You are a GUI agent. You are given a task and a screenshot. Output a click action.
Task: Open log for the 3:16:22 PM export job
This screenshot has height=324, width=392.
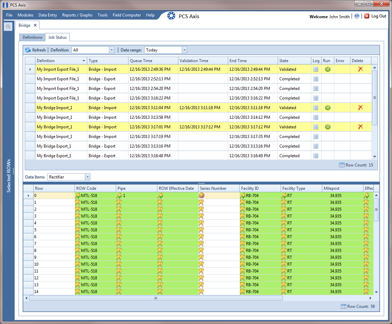316,98
